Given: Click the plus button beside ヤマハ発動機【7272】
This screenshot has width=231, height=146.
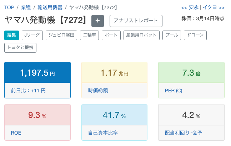Looking at the screenshot, I should pos(97,21).
